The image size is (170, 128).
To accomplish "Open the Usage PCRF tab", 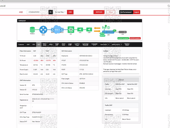I will pos(70,45).
